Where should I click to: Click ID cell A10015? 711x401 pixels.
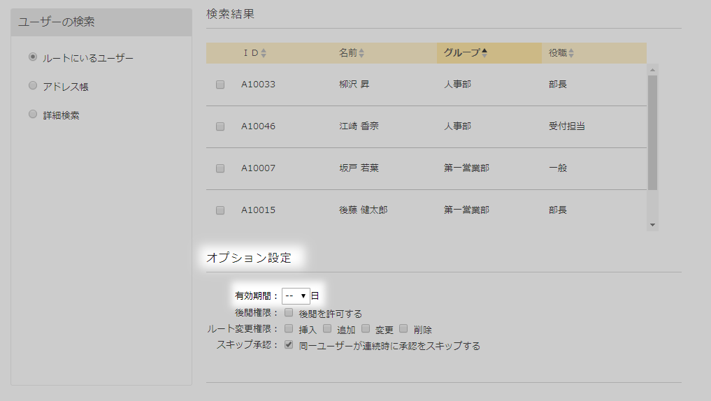point(258,210)
